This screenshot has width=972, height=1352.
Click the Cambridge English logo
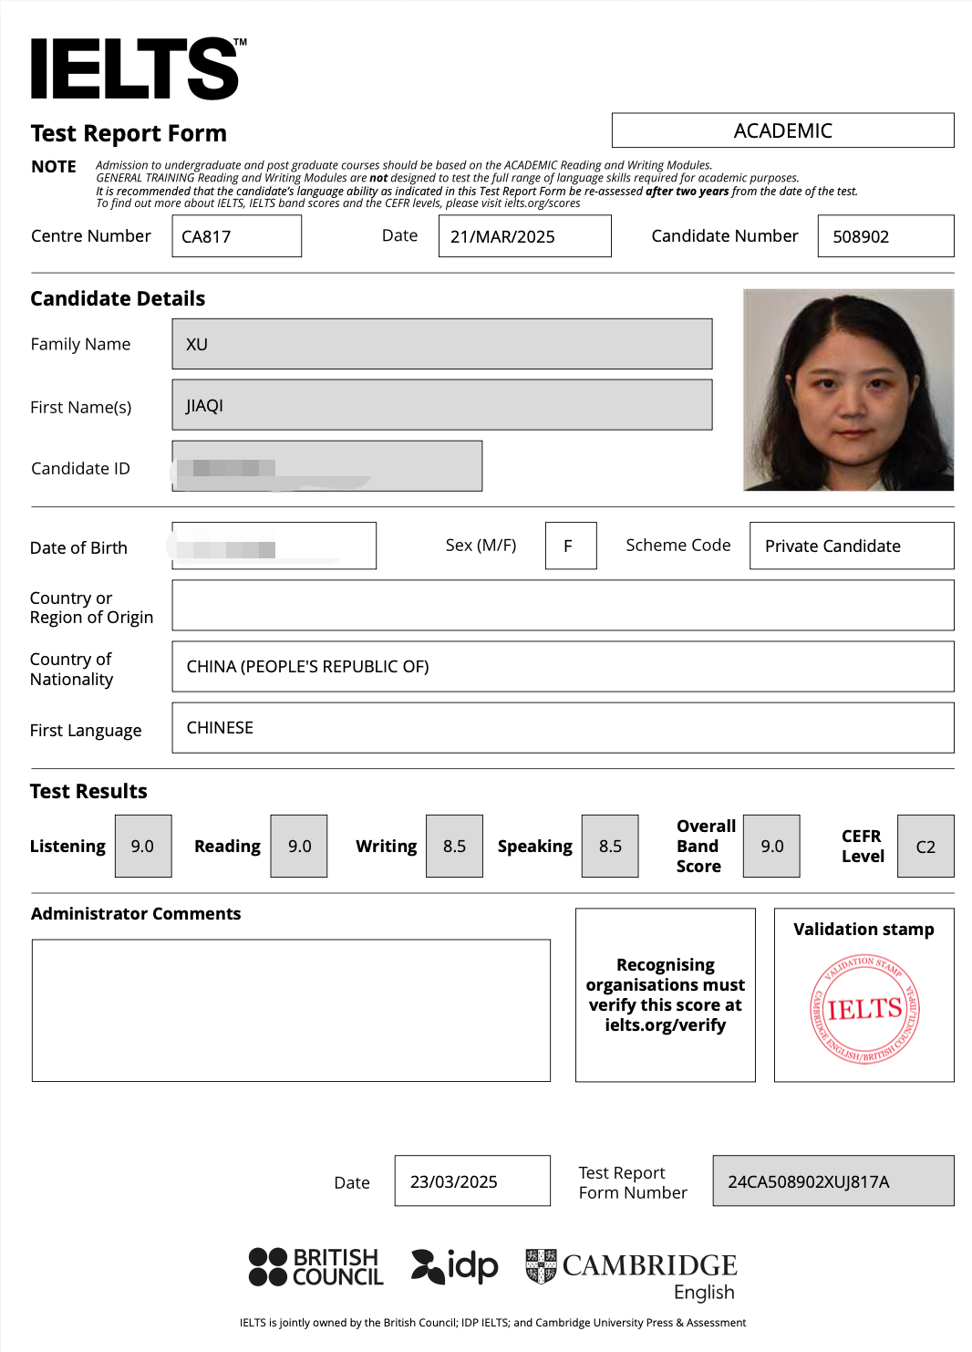point(632,1274)
